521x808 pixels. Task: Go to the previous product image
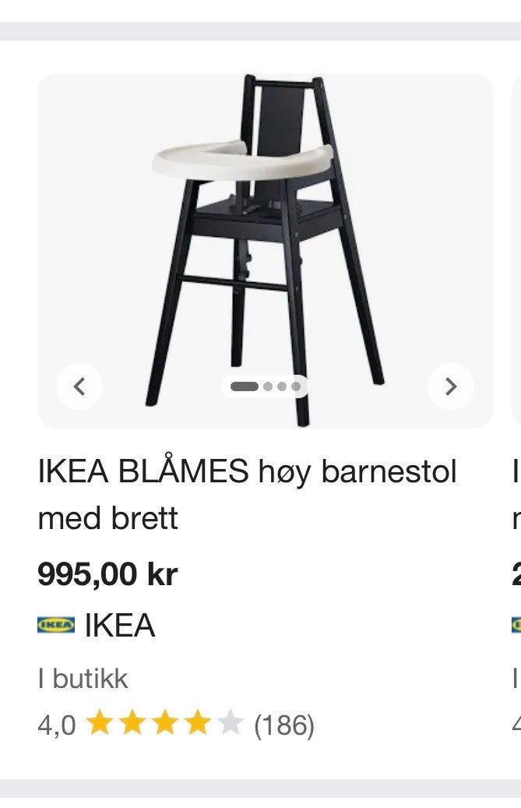(x=79, y=386)
